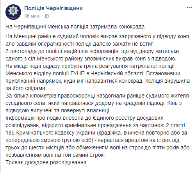196x172 pixels.
Task: Click the line starting За кілька кілометрів
Action: tap(97, 96)
